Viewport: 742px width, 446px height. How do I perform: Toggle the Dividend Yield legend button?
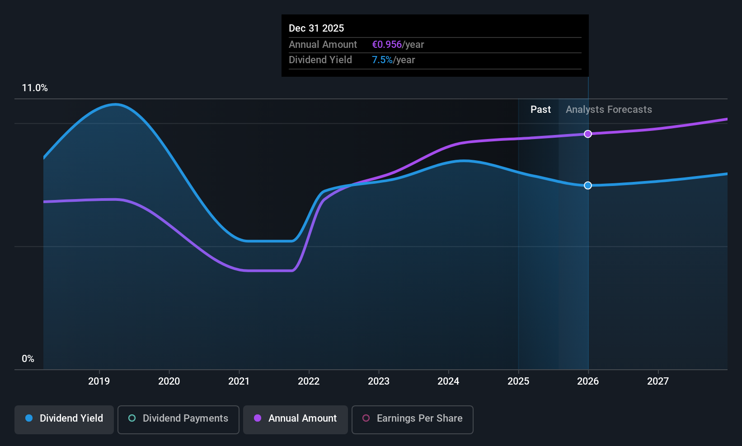tap(64, 420)
